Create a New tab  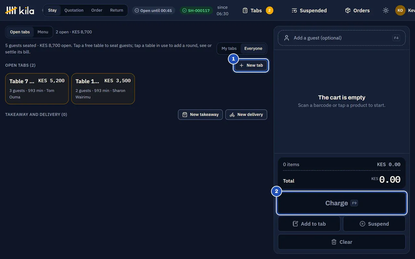point(251,65)
